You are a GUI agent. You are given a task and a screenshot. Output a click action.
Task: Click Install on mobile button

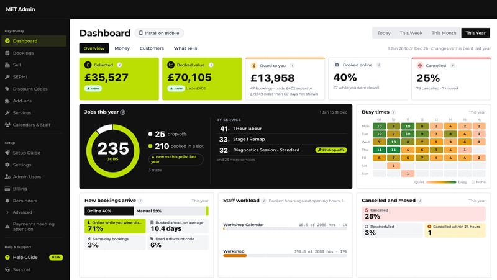159,33
